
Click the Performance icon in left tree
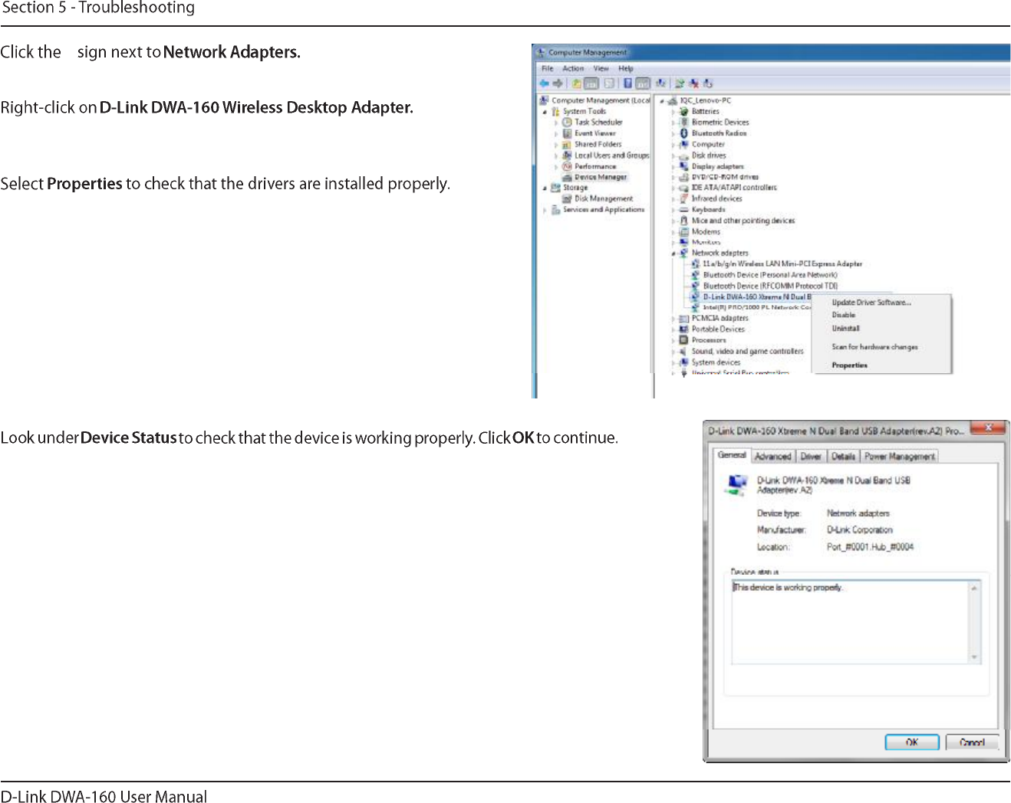point(567,166)
